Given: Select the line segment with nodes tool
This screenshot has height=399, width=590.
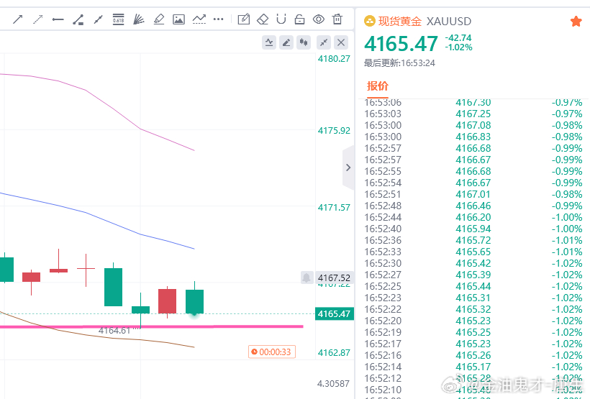Looking at the screenshot, I should point(98,19).
